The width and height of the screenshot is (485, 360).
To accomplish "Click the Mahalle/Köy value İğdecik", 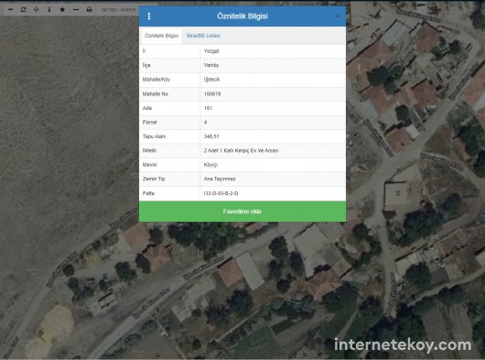I will pyautogui.click(x=211, y=80).
